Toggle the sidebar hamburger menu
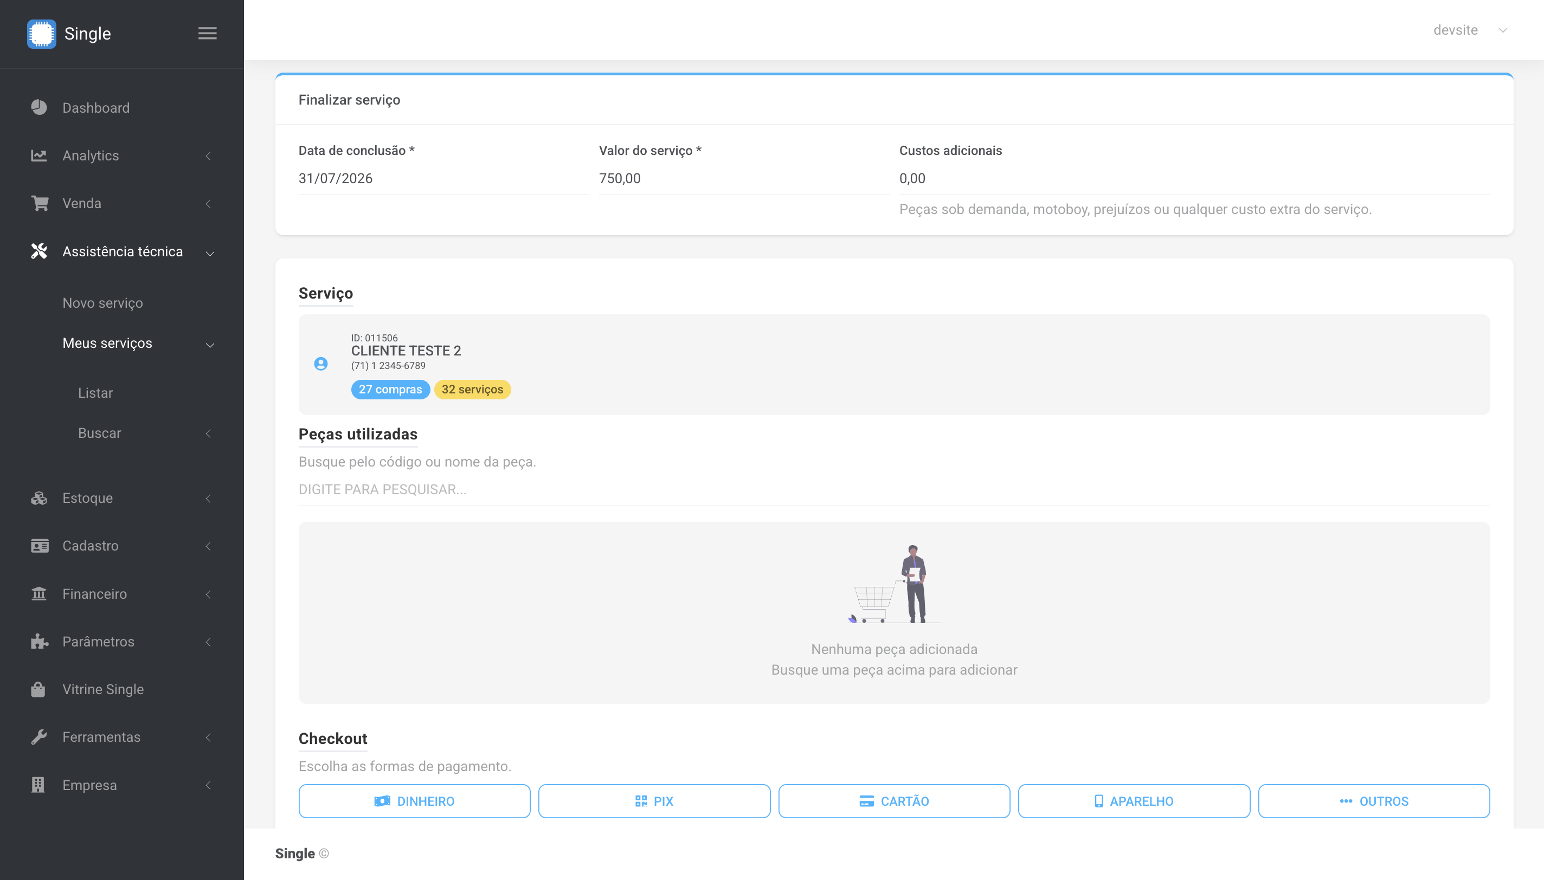1544x880 pixels. click(207, 34)
